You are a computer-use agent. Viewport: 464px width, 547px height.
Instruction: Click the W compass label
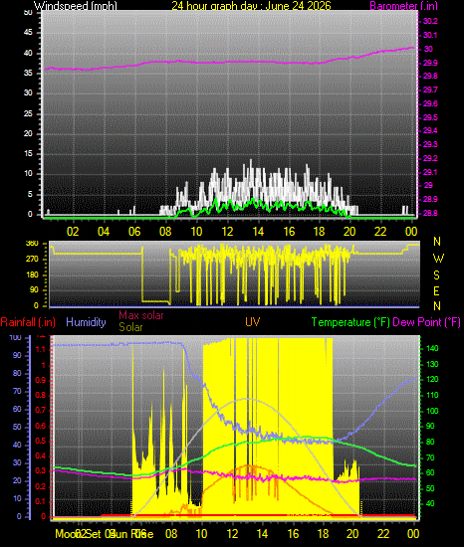(438, 259)
